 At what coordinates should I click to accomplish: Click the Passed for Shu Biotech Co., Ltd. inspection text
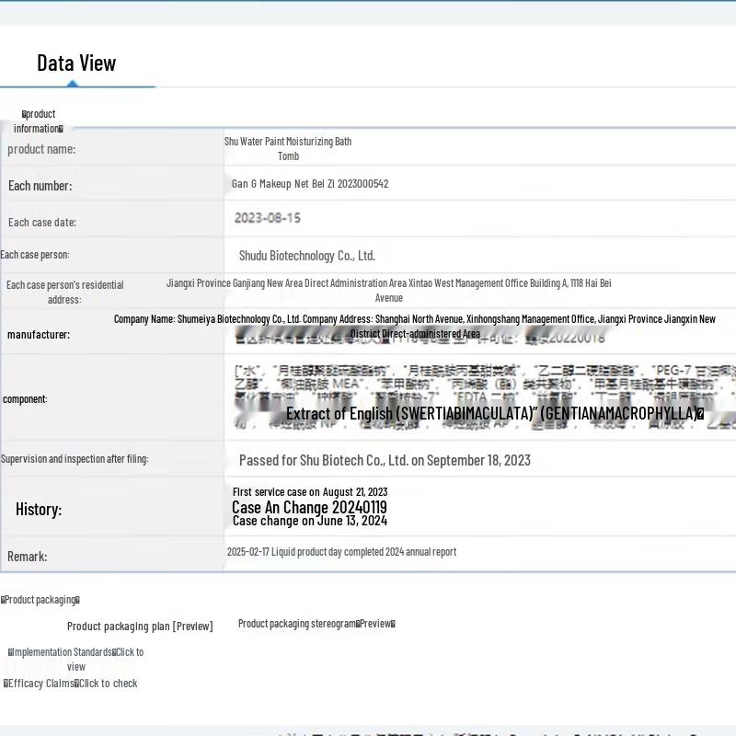coord(385,460)
